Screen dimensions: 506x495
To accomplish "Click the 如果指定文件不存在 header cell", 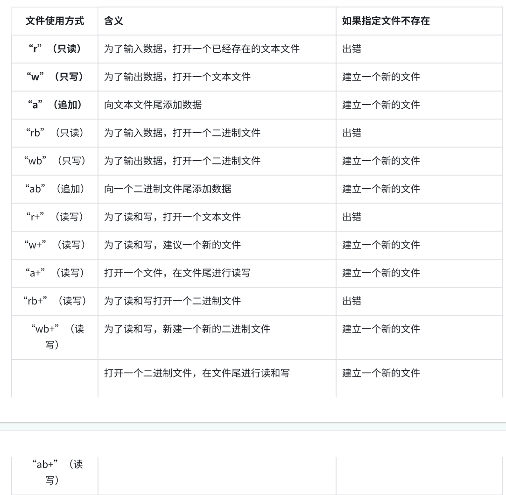I will [x=419, y=21].
